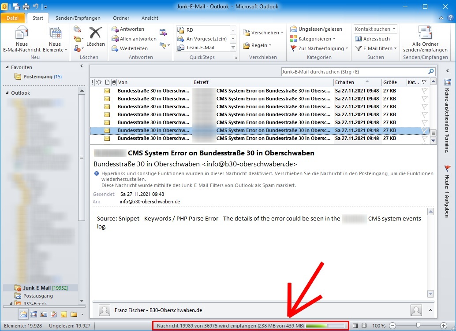Viewport: 456px width, 331px height.
Task: Open the Aufräumen dropdown icon in Löschen group
Action: 78,39
